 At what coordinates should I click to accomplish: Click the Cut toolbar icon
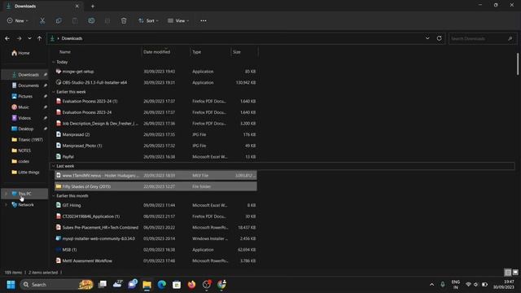(42, 20)
